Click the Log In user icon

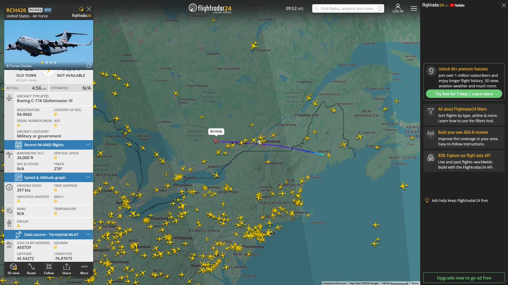point(398,8)
